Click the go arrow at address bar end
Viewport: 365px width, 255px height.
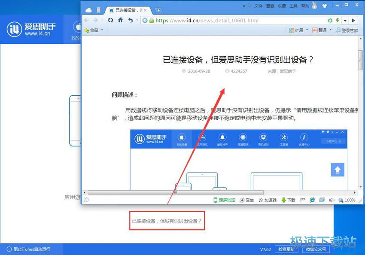coord(353,21)
